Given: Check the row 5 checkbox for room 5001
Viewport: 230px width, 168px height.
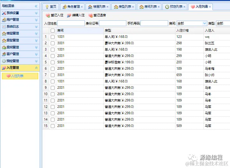Looking at the screenshot, I should 53,62.
